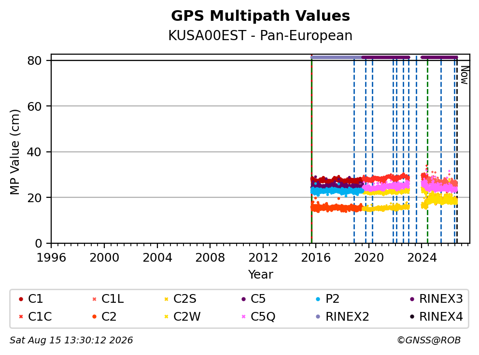This screenshot has height=355, width=479.
Task: Click the GPS Multipath Values title
Action: 260,15
